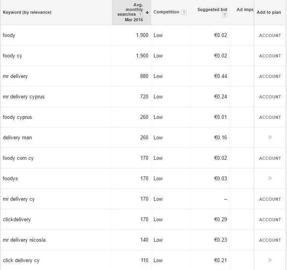Viewport: 287px width, 270px height.
Task: Click ACCOUNT button for 'clickdelivery' row
Action: pyautogui.click(x=270, y=220)
